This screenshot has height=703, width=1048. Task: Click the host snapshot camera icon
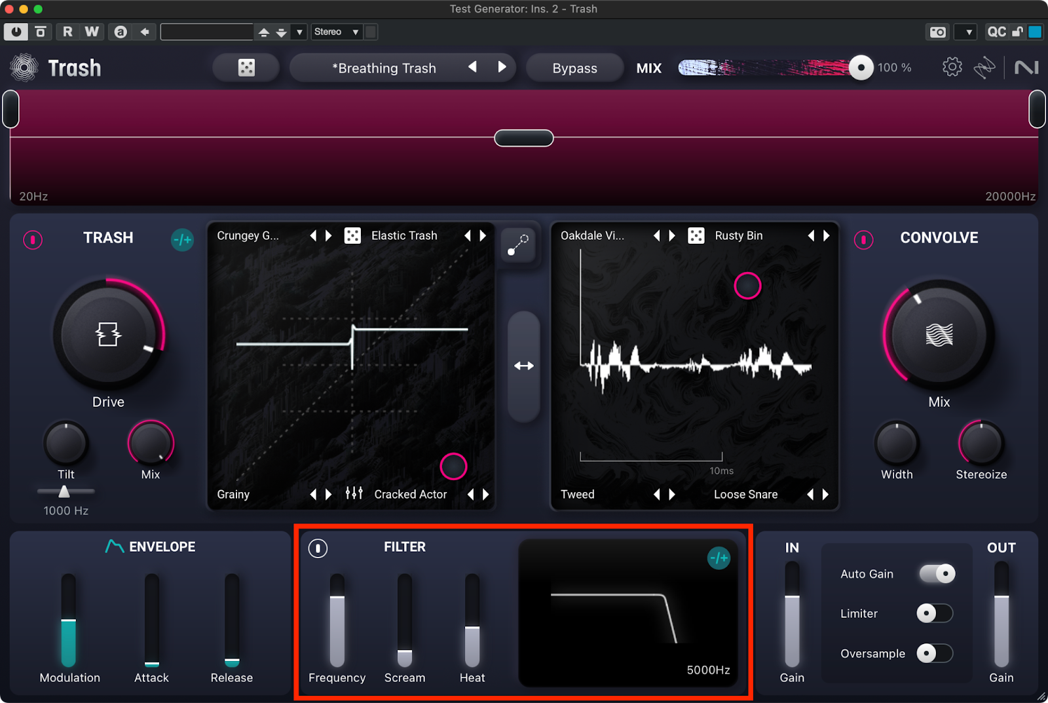click(937, 31)
